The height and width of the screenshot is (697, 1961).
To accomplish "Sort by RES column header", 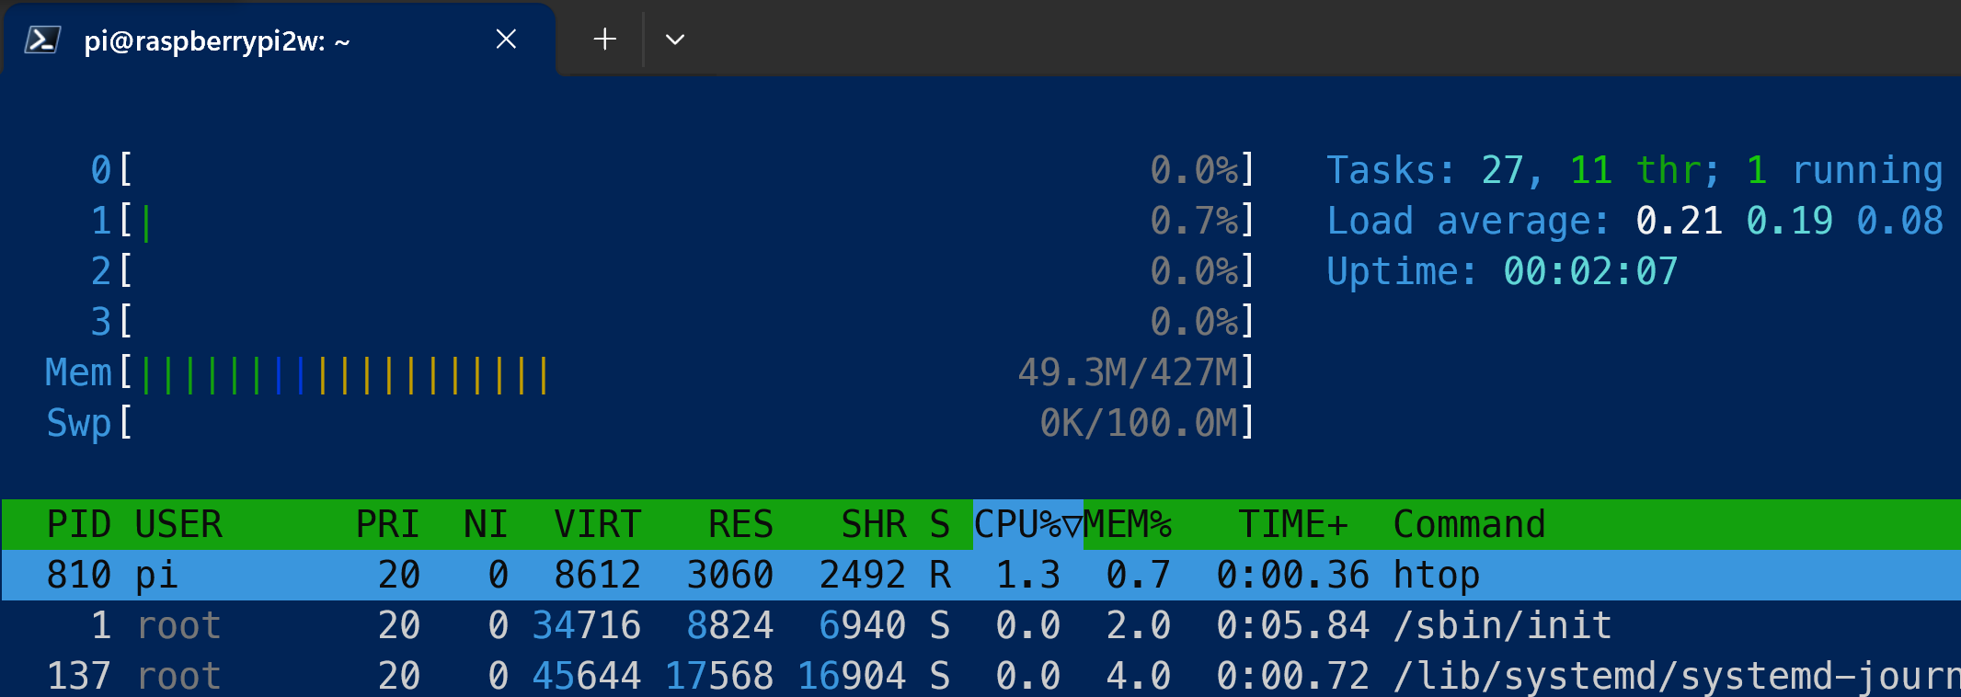I will click(740, 524).
